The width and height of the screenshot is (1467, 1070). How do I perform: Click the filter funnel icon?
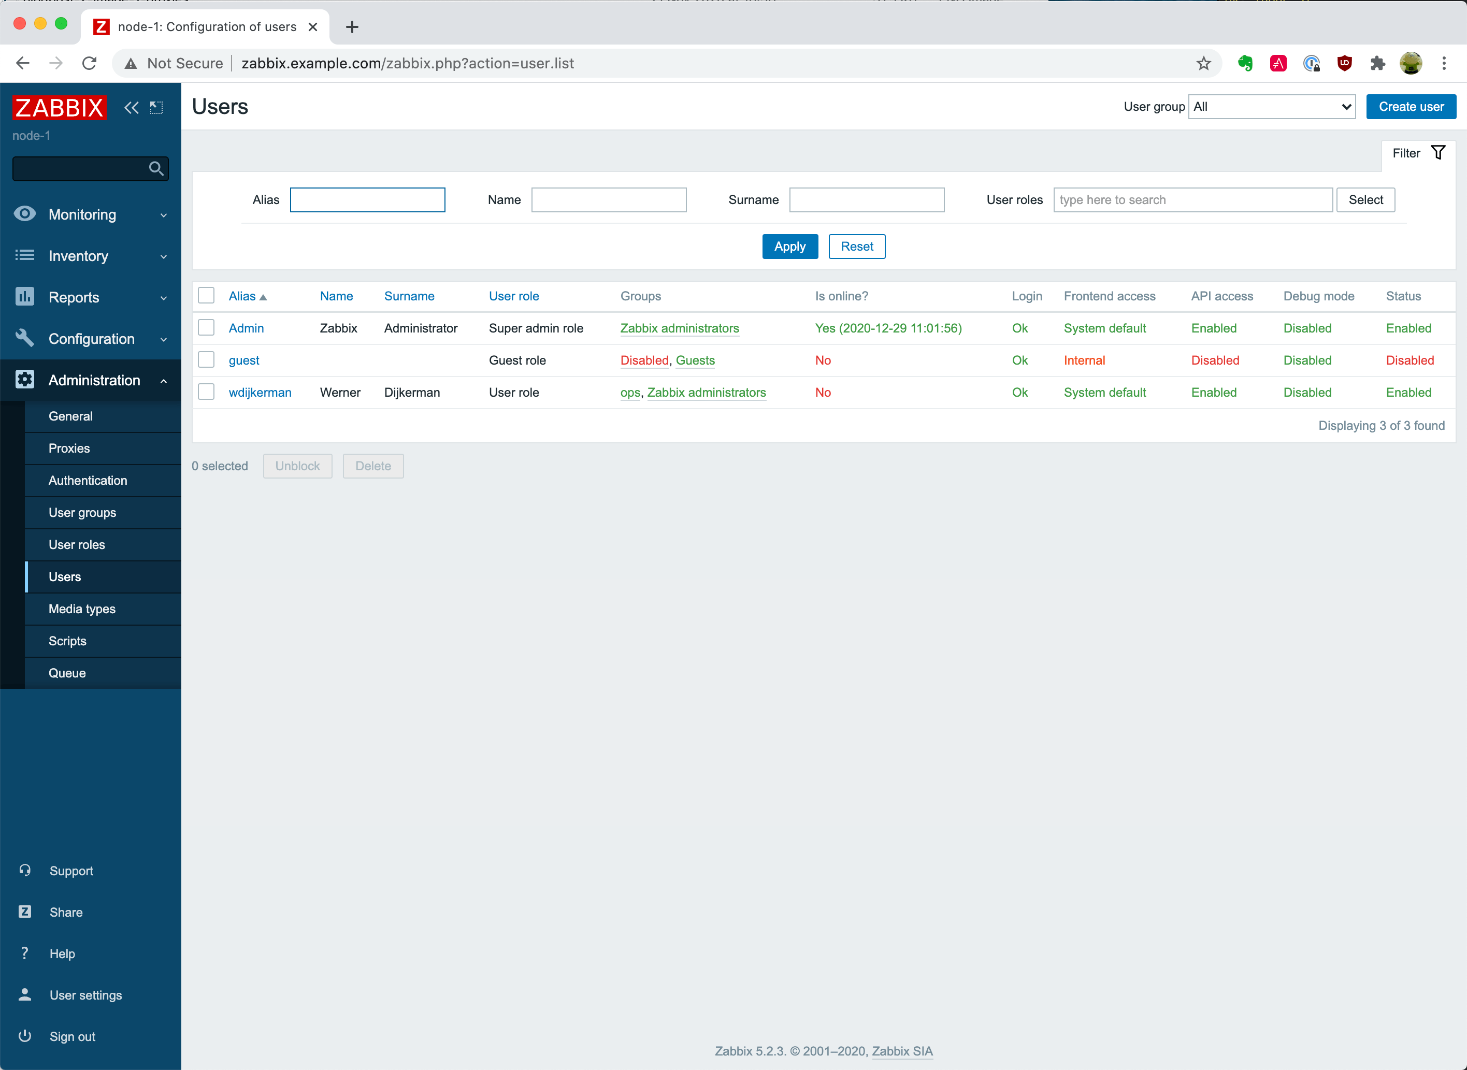(1439, 152)
